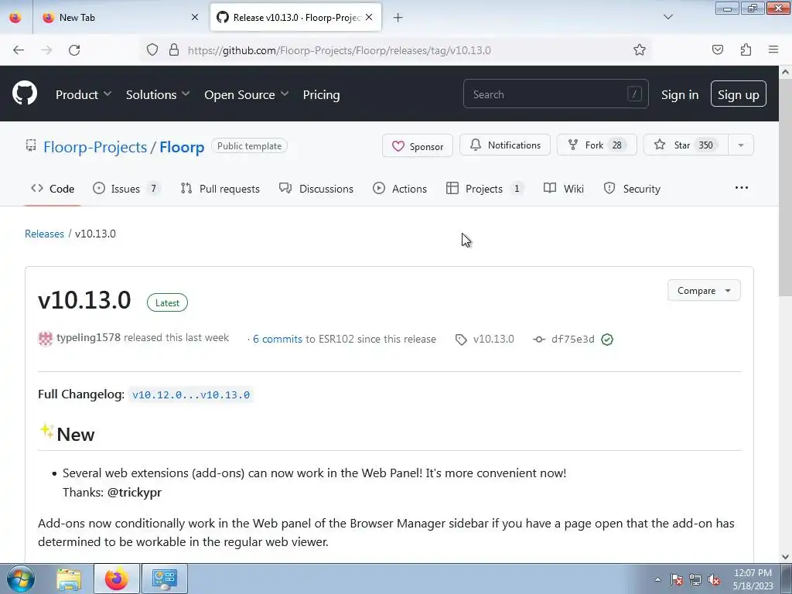Open the Pricing page
This screenshot has width=792, height=594.
tap(321, 94)
